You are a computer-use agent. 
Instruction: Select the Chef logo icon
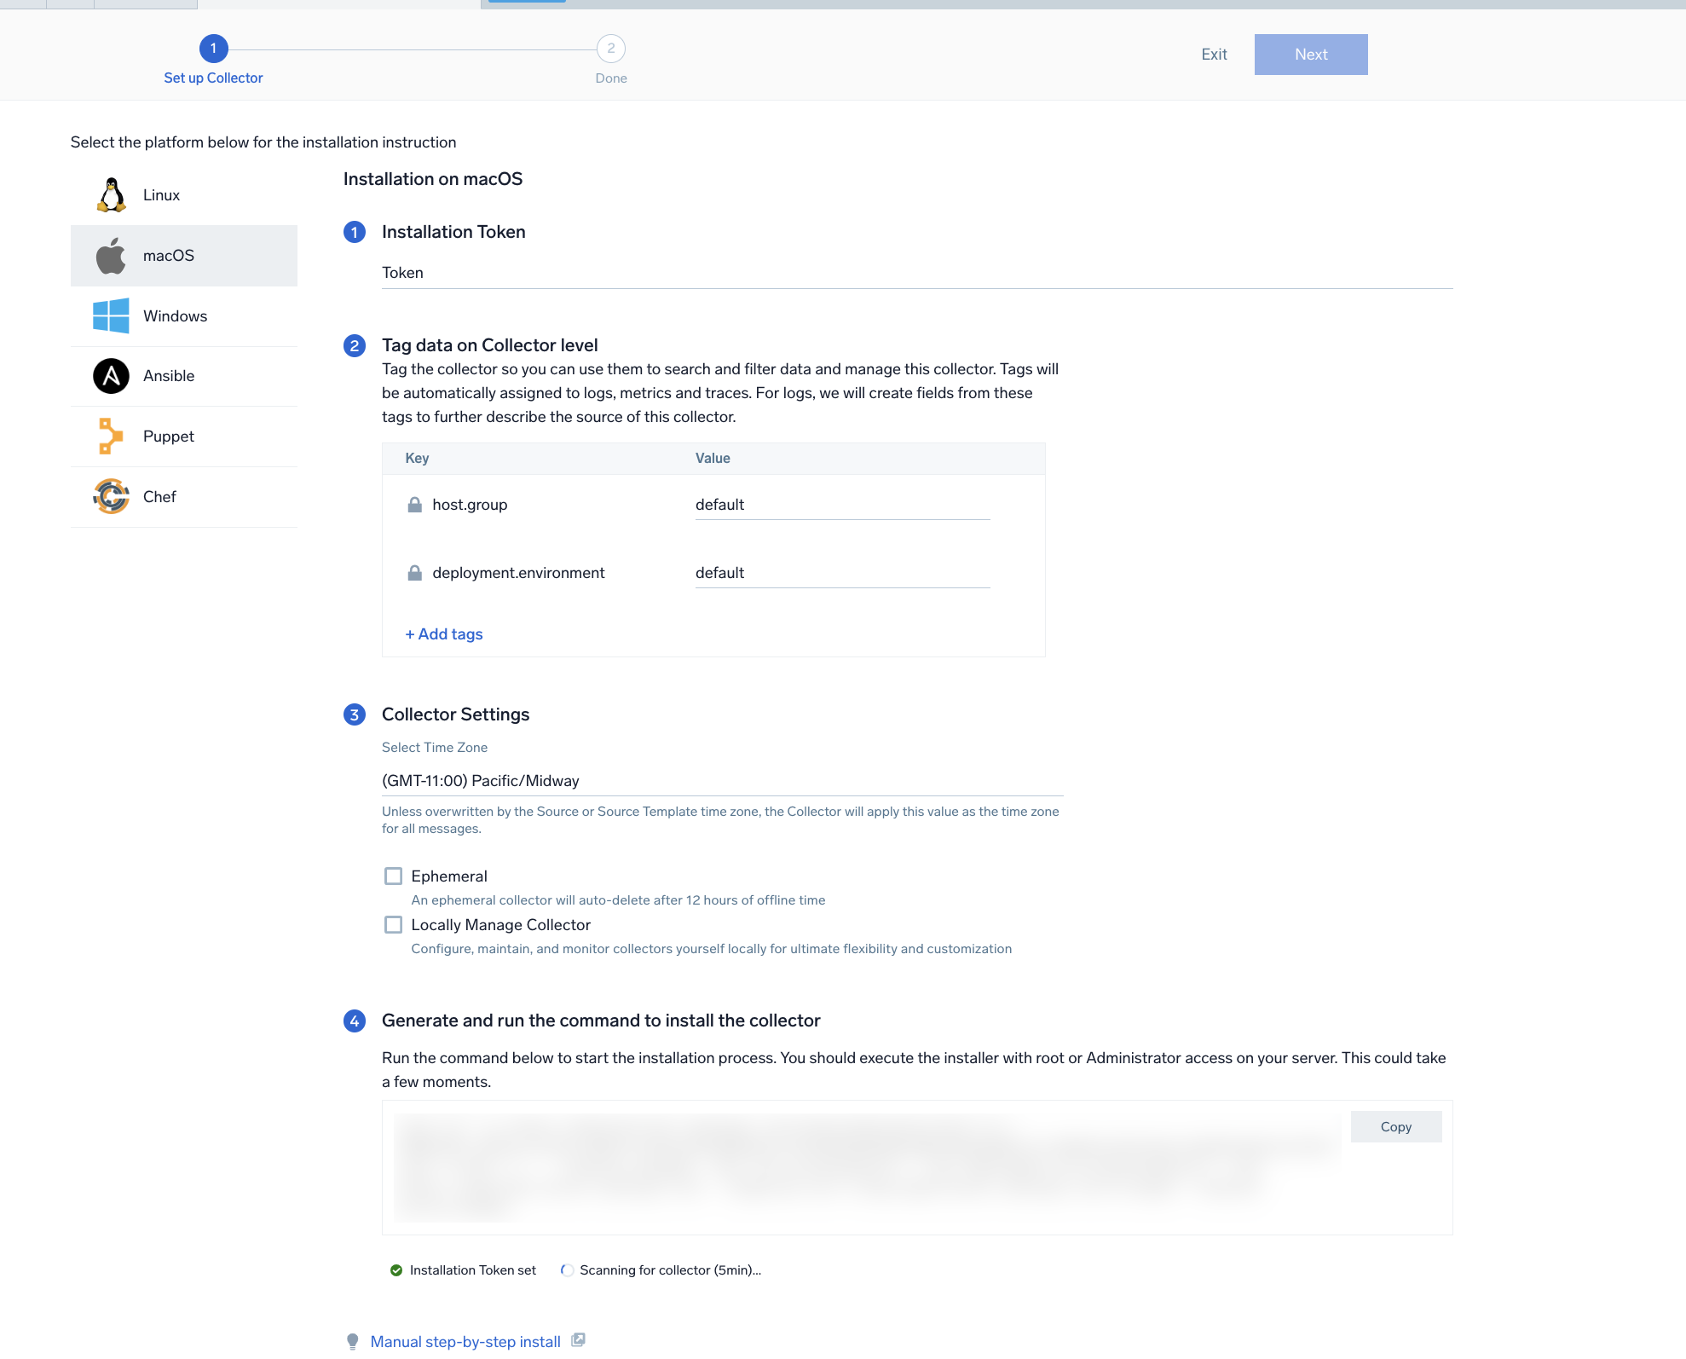point(111,497)
